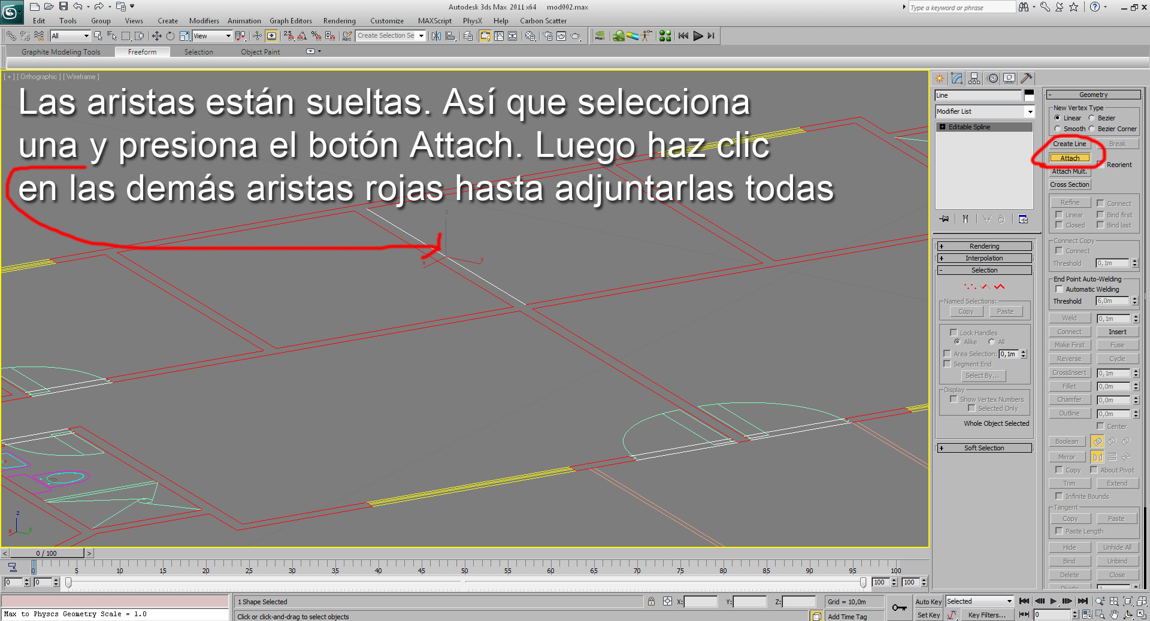The height and width of the screenshot is (621, 1150).
Task: Collapse the Geometry rollout
Action: [x=1093, y=95]
